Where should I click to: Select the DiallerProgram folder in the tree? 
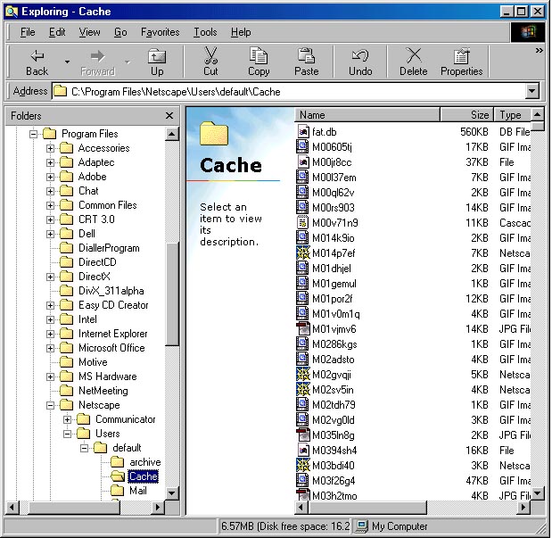tap(109, 248)
